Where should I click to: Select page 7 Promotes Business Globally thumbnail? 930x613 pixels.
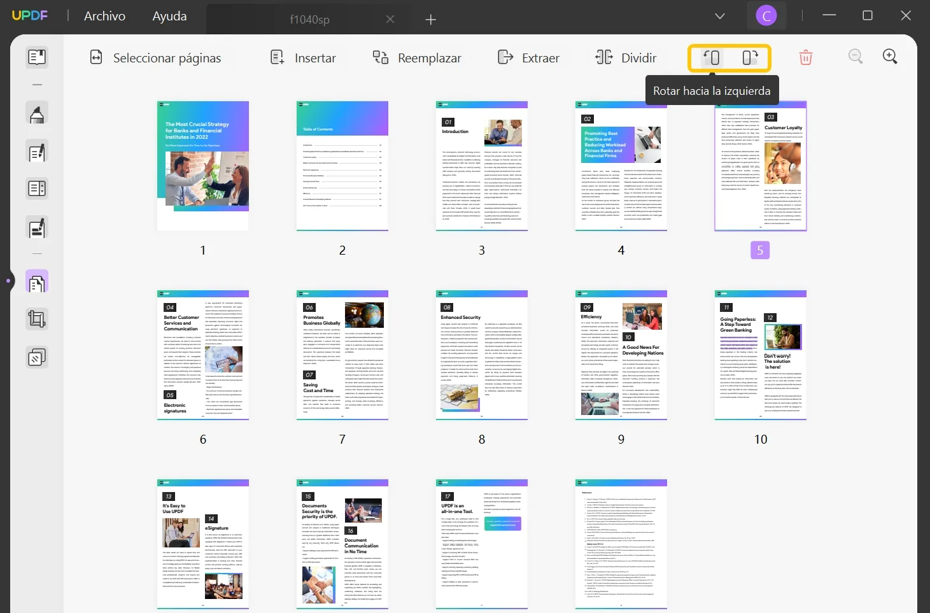point(342,355)
